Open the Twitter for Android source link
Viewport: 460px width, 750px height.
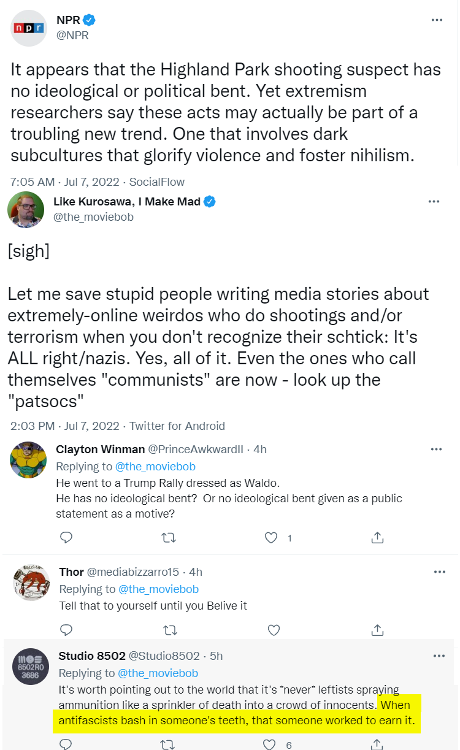[x=177, y=426]
